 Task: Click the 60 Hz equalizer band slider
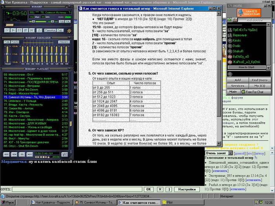click(22, 54)
